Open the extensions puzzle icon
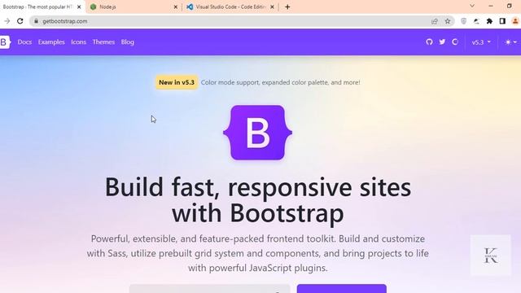The width and height of the screenshot is (521, 293). (489, 21)
